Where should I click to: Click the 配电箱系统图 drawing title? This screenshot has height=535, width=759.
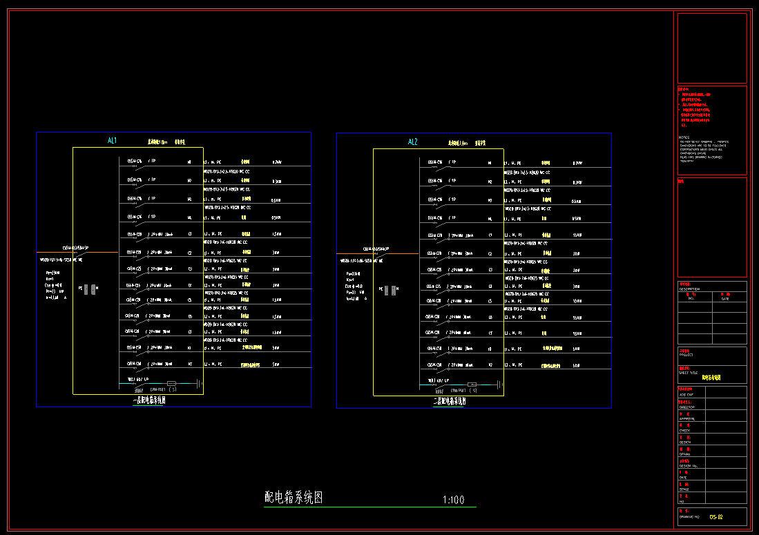pos(294,497)
